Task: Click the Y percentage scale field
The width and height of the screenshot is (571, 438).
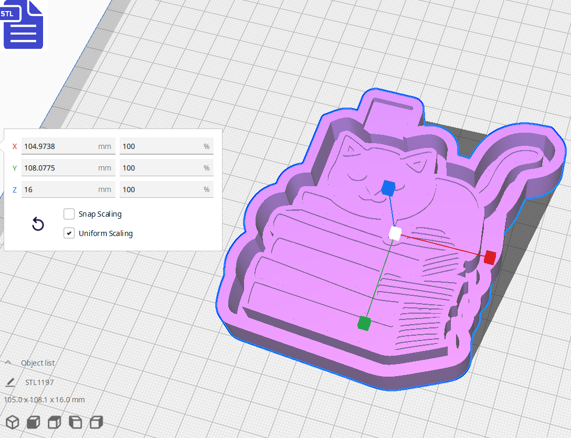Action: coord(166,168)
